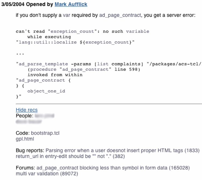Click the 'invoked from within' text
Image resolution: width=202 pixels, height=180 pixels.
(55, 75)
